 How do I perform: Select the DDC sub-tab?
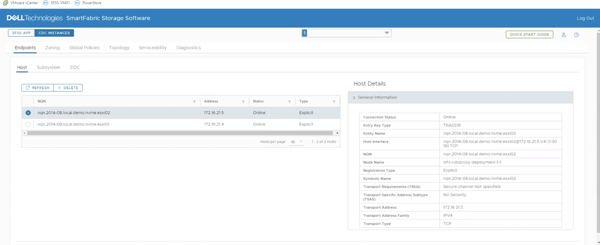point(75,67)
